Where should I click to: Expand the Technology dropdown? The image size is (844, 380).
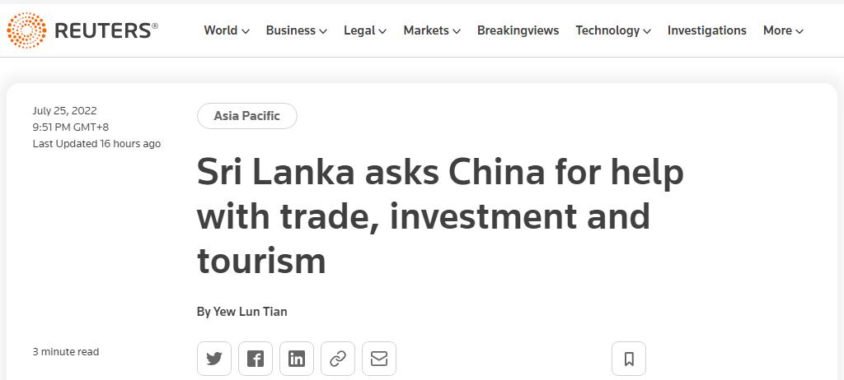613,30
